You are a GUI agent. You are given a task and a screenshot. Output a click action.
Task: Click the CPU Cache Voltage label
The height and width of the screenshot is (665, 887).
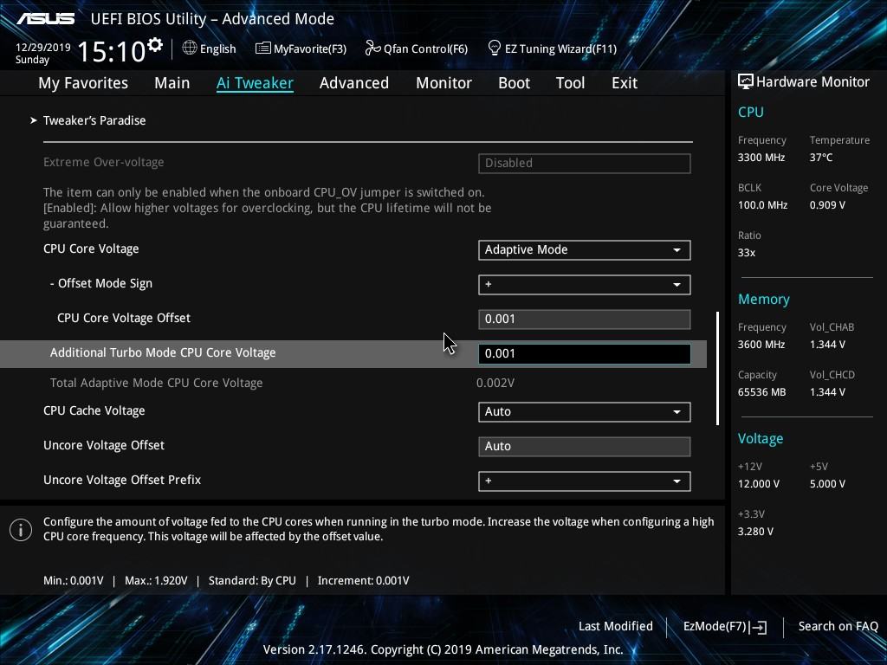click(x=94, y=410)
